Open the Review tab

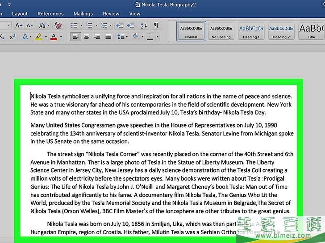pyautogui.click(x=111, y=14)
